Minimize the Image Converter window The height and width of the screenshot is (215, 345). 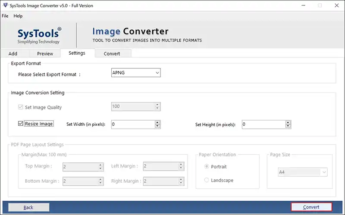[x=304, y=5]
